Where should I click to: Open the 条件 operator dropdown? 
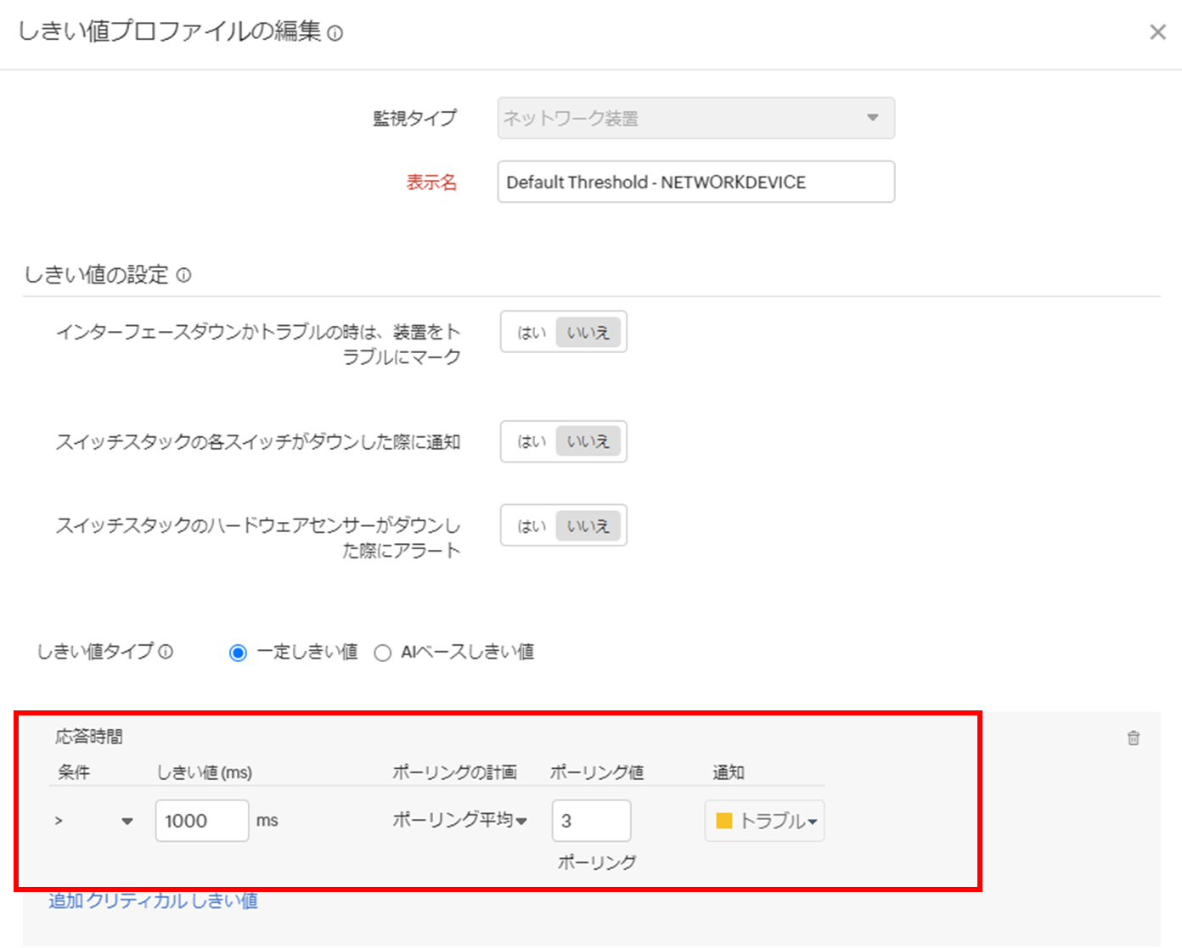point(93,821)
